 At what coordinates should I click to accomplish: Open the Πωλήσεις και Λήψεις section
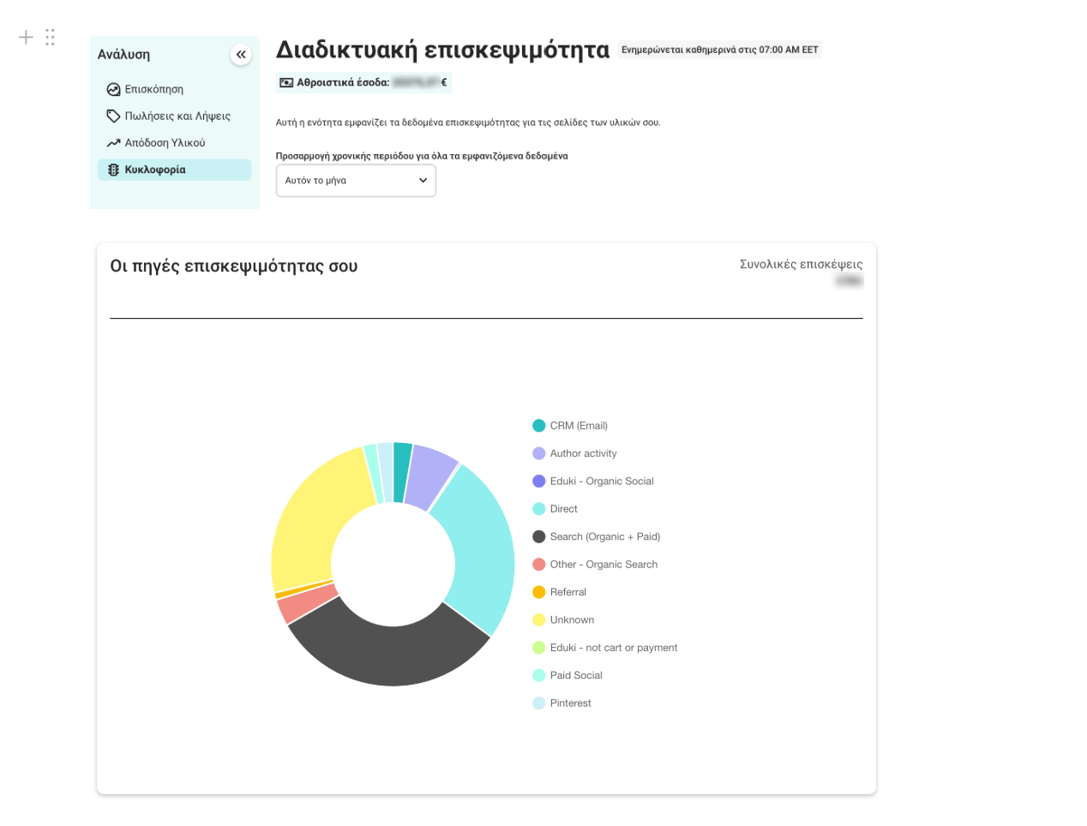coord(177,116)
